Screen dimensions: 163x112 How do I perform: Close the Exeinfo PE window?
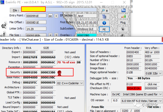click(x=124, y=2)
